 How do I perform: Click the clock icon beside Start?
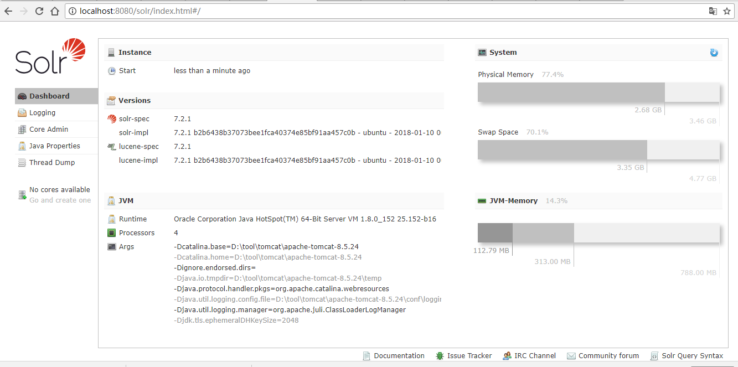pyautogui.click(x=112, y=71)
